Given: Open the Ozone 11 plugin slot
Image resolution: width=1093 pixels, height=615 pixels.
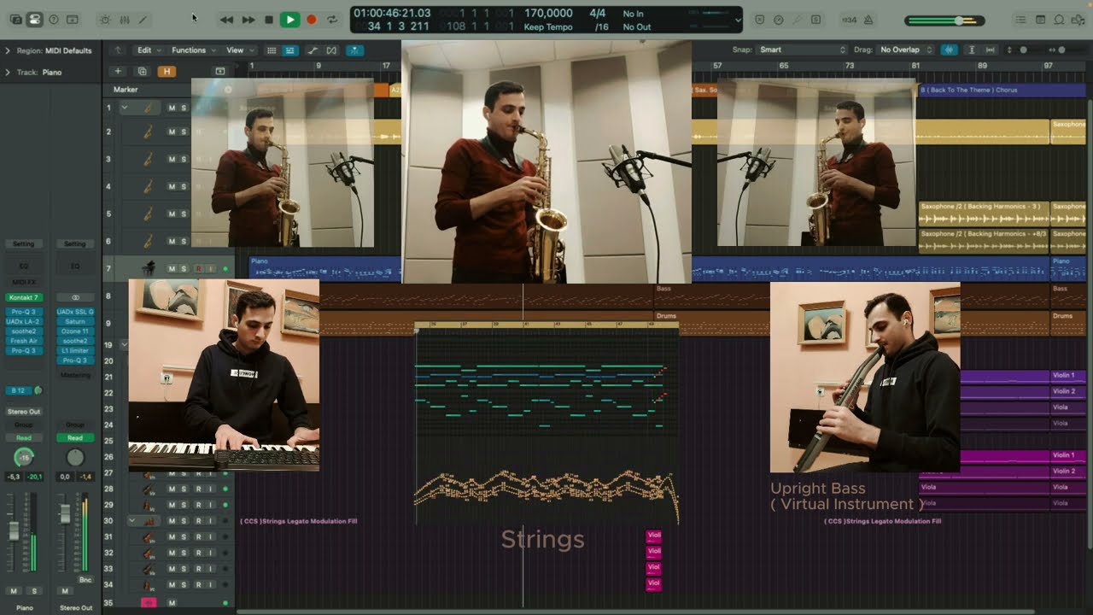Looking at the screenshot, I should pos(75,331).
